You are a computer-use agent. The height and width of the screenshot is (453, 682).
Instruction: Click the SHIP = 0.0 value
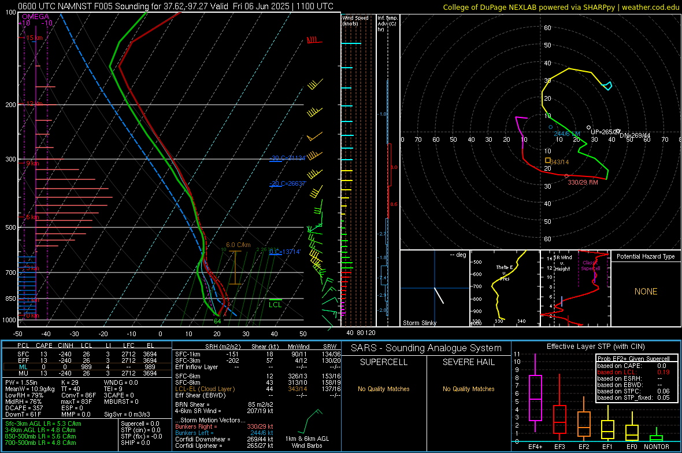[135, 443]
